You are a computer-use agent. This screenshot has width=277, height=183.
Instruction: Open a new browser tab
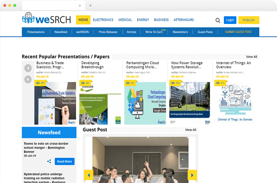tap(91, 6)
